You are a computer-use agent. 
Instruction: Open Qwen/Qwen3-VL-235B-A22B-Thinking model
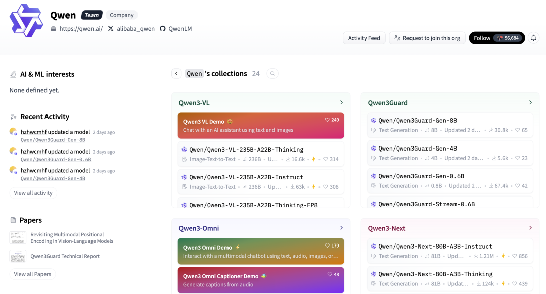(x=261, y=154)
